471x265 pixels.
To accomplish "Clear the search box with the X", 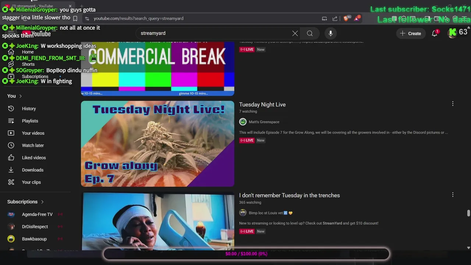I will tap(295, 33).
